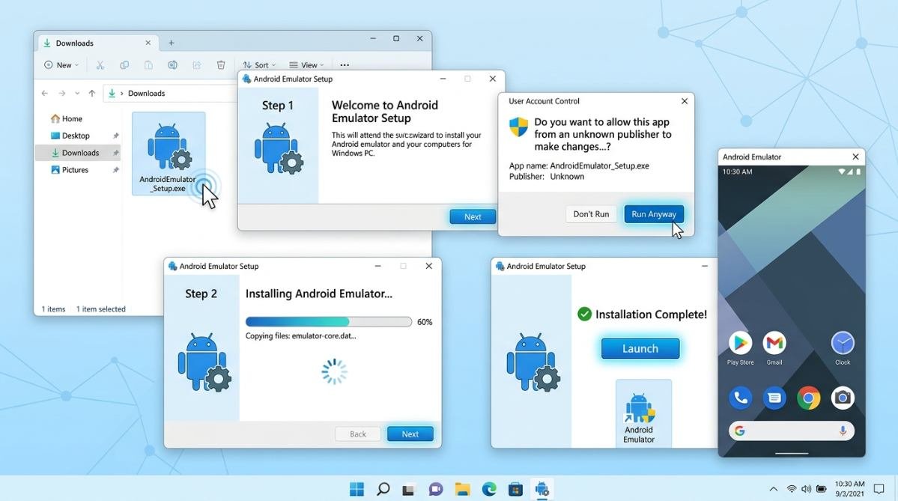Go forward in Explorer navigation
The width and height of the screenshot is (898, 501).
(62, 94)
